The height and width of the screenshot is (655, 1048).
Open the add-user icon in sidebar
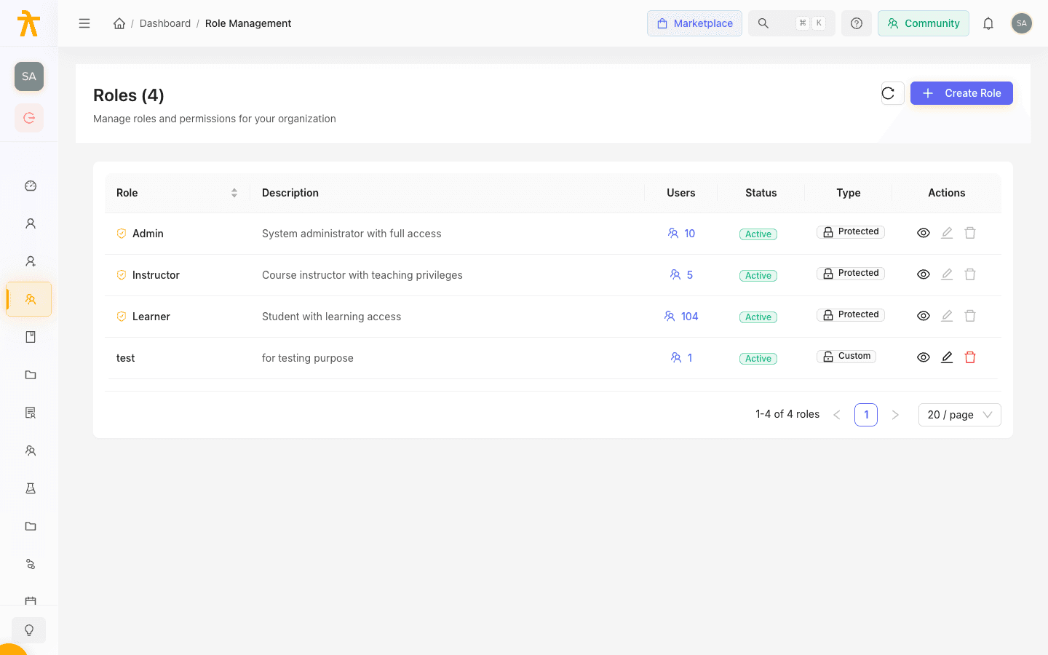pyautogui.click(x=31, y=261)
